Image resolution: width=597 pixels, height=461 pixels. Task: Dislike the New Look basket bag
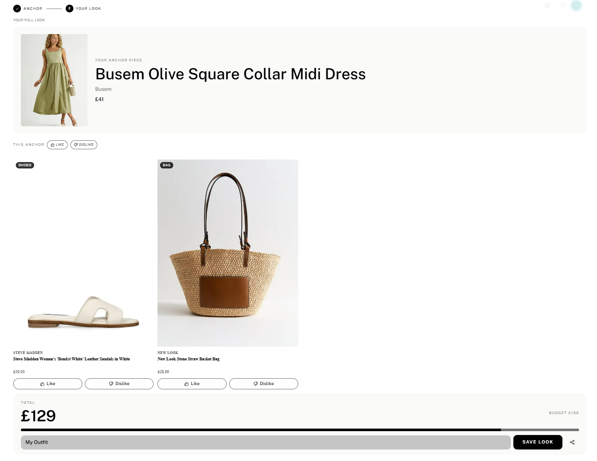pyautogui.click(x=264, y=384)
